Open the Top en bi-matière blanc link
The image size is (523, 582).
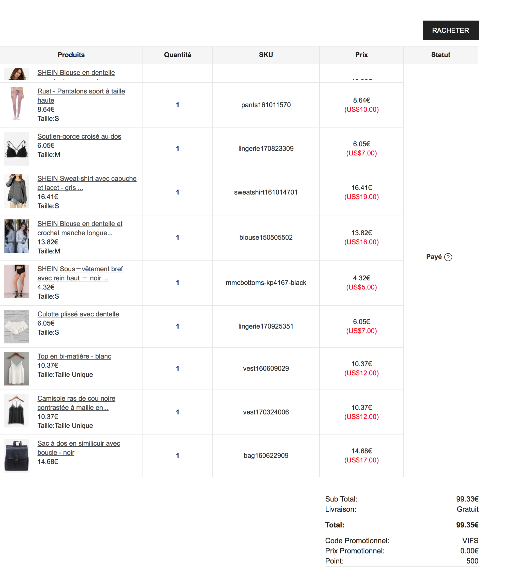(x=74, y=357)
